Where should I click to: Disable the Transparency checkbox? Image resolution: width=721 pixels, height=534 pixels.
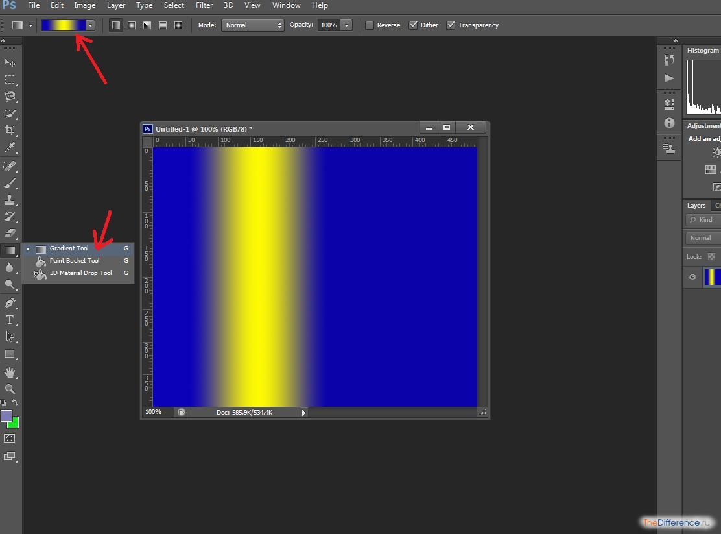(451, 25)
